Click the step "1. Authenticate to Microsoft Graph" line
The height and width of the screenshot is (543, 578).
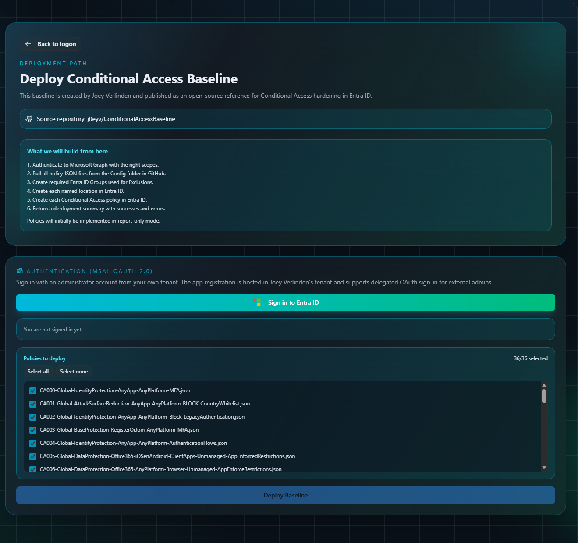pyautogui.click(x=93, y=165)
